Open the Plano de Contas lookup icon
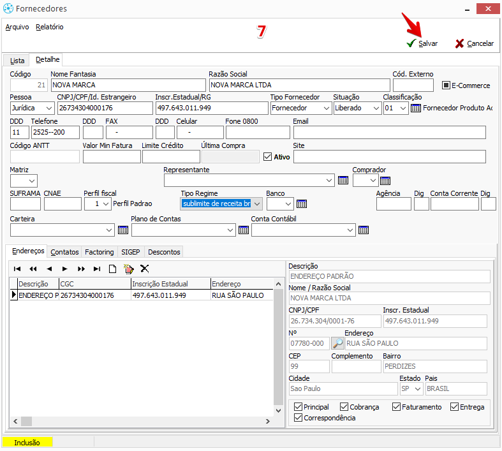Screen dimensions: 502x451 tap(243, 230)
